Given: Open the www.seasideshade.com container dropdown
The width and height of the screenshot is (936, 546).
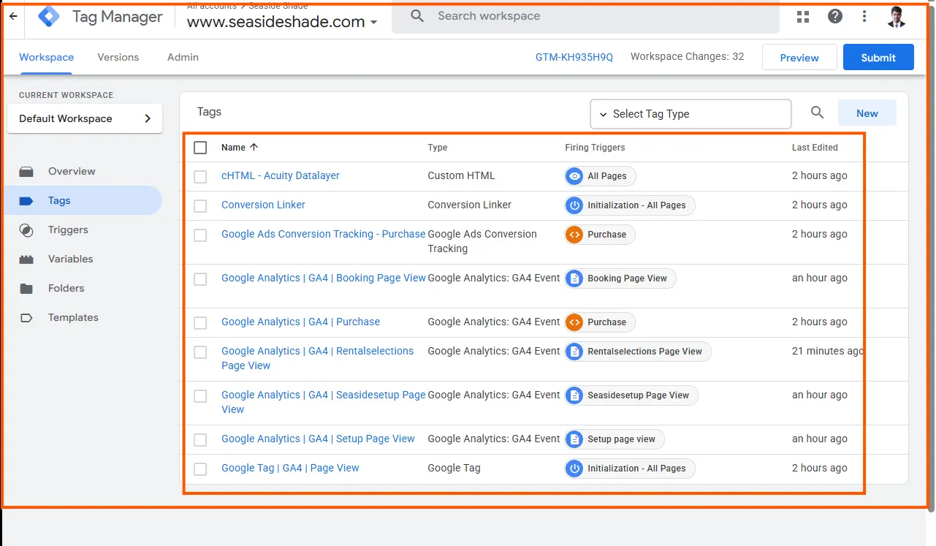Looking at the screenshot, I should point(283,22).
